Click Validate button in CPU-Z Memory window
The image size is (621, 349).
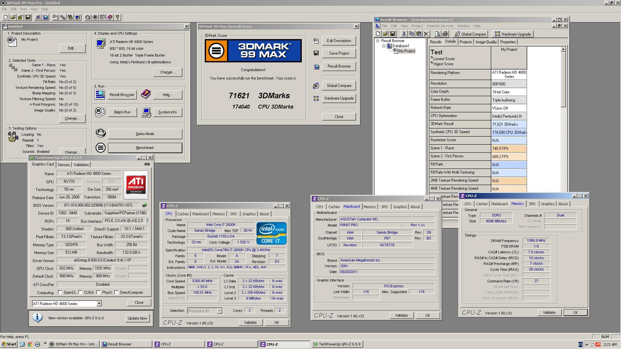click(x=549, y=312)
